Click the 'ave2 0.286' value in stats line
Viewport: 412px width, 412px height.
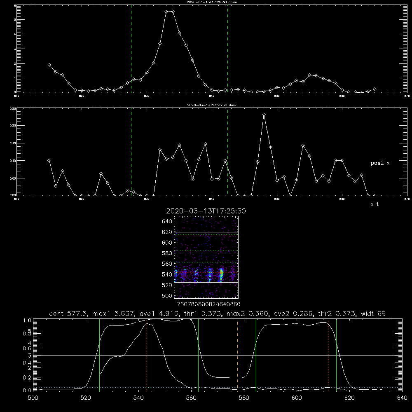[293, 314]
